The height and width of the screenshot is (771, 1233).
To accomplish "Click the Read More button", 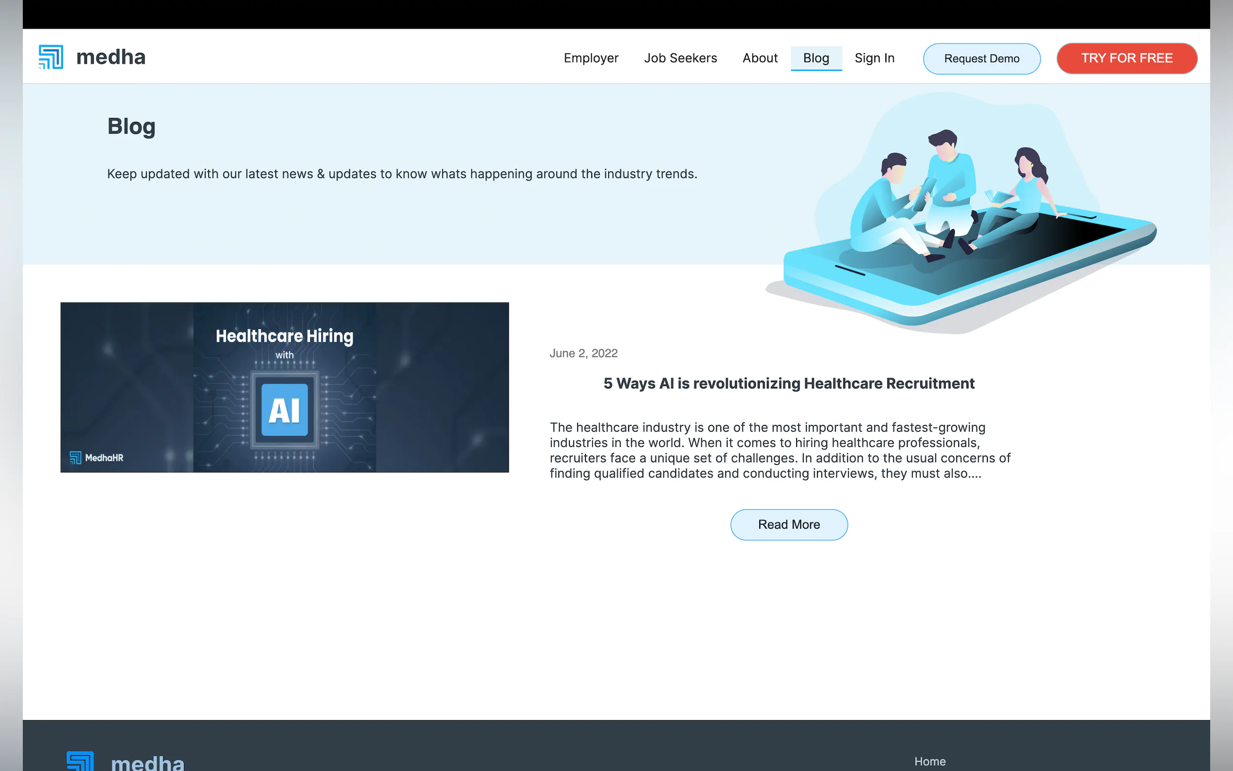I will [788, 524].
